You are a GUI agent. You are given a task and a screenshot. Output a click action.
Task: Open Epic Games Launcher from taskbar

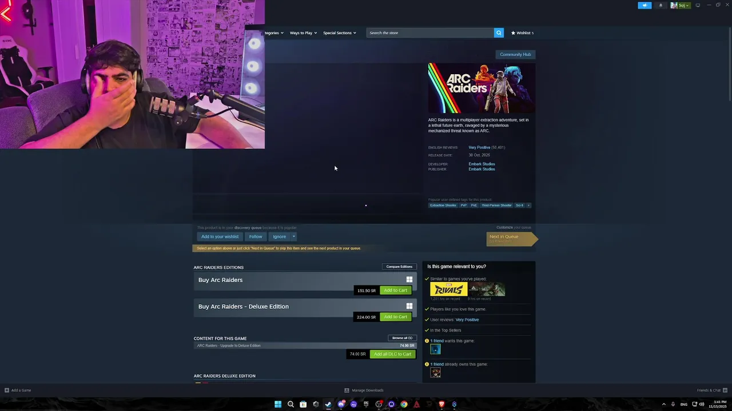point(366,404)
